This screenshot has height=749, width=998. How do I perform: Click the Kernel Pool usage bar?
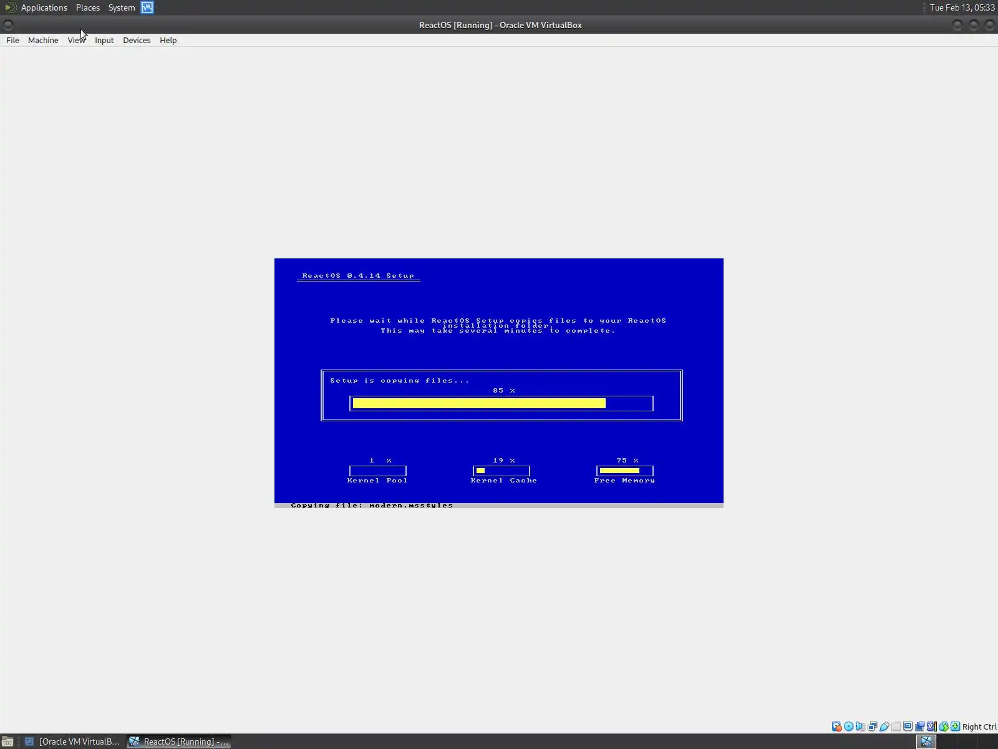pos(378,471)
